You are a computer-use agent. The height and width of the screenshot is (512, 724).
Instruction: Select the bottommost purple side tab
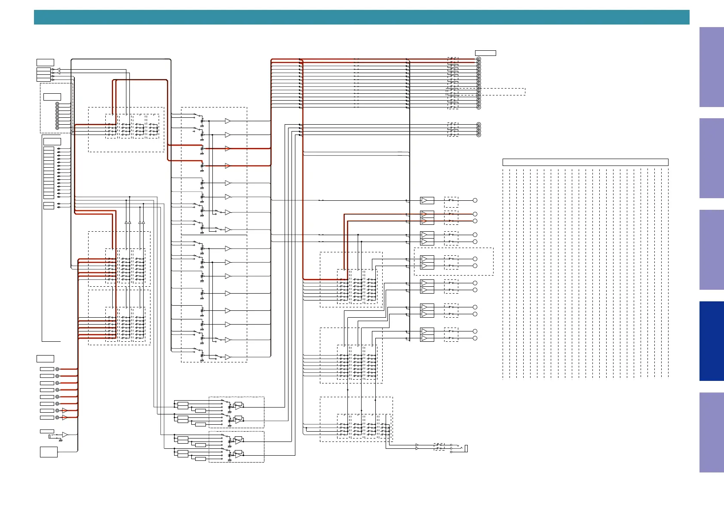(x=712, y=432)
